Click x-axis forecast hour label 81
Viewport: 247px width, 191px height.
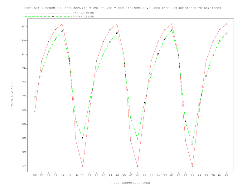click(x=220, y=175)
